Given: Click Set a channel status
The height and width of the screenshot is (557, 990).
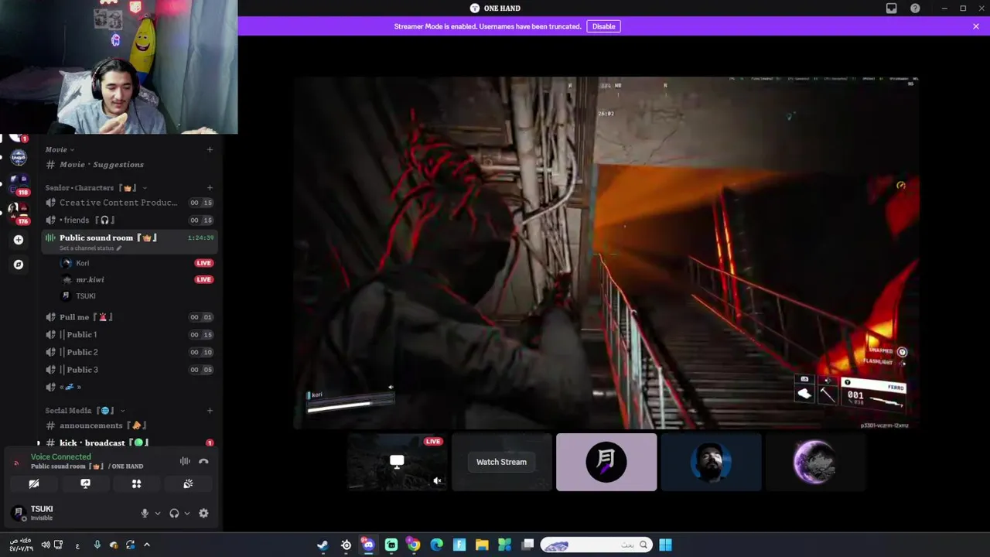Looking at the screenshot, I should click(90, 248).
